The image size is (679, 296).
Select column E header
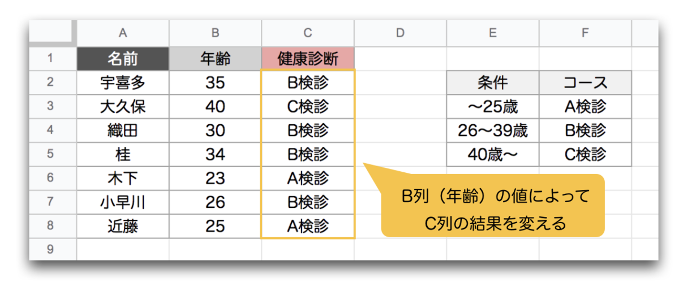[493, 33]
